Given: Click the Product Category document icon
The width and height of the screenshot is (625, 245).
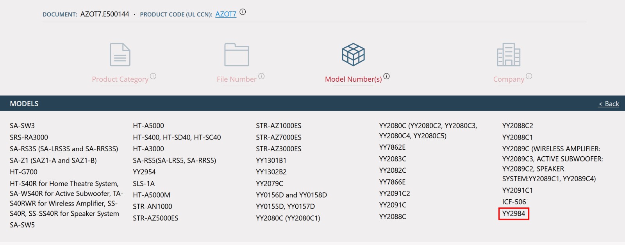Looking at the screenshot, I should [120, 55].
